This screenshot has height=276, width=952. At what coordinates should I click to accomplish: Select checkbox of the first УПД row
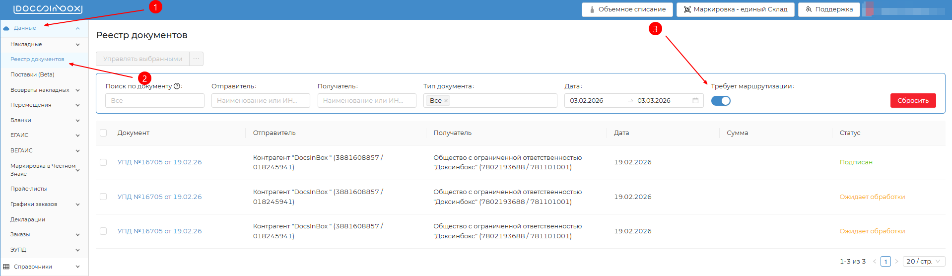103,162
